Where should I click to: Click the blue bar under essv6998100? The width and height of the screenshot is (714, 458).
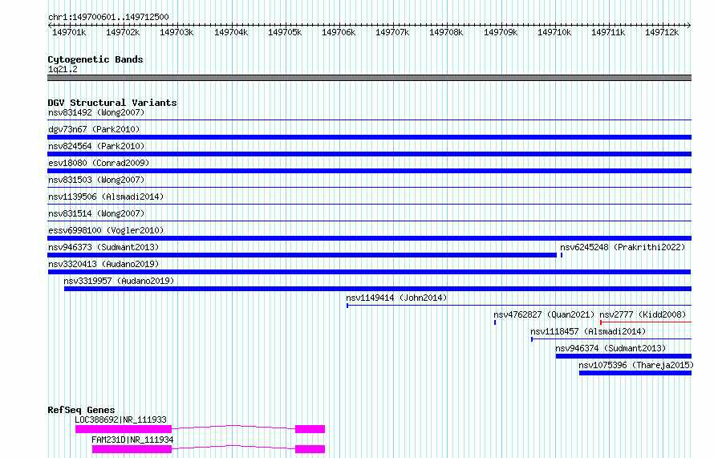(x=369, y=238)
